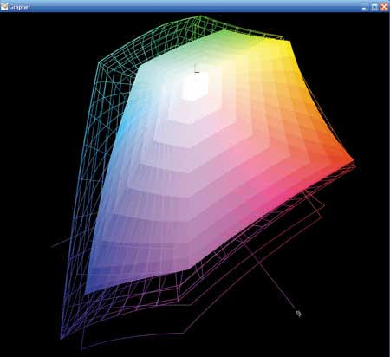Click the small axis label marker below gamut

point(299,314)
